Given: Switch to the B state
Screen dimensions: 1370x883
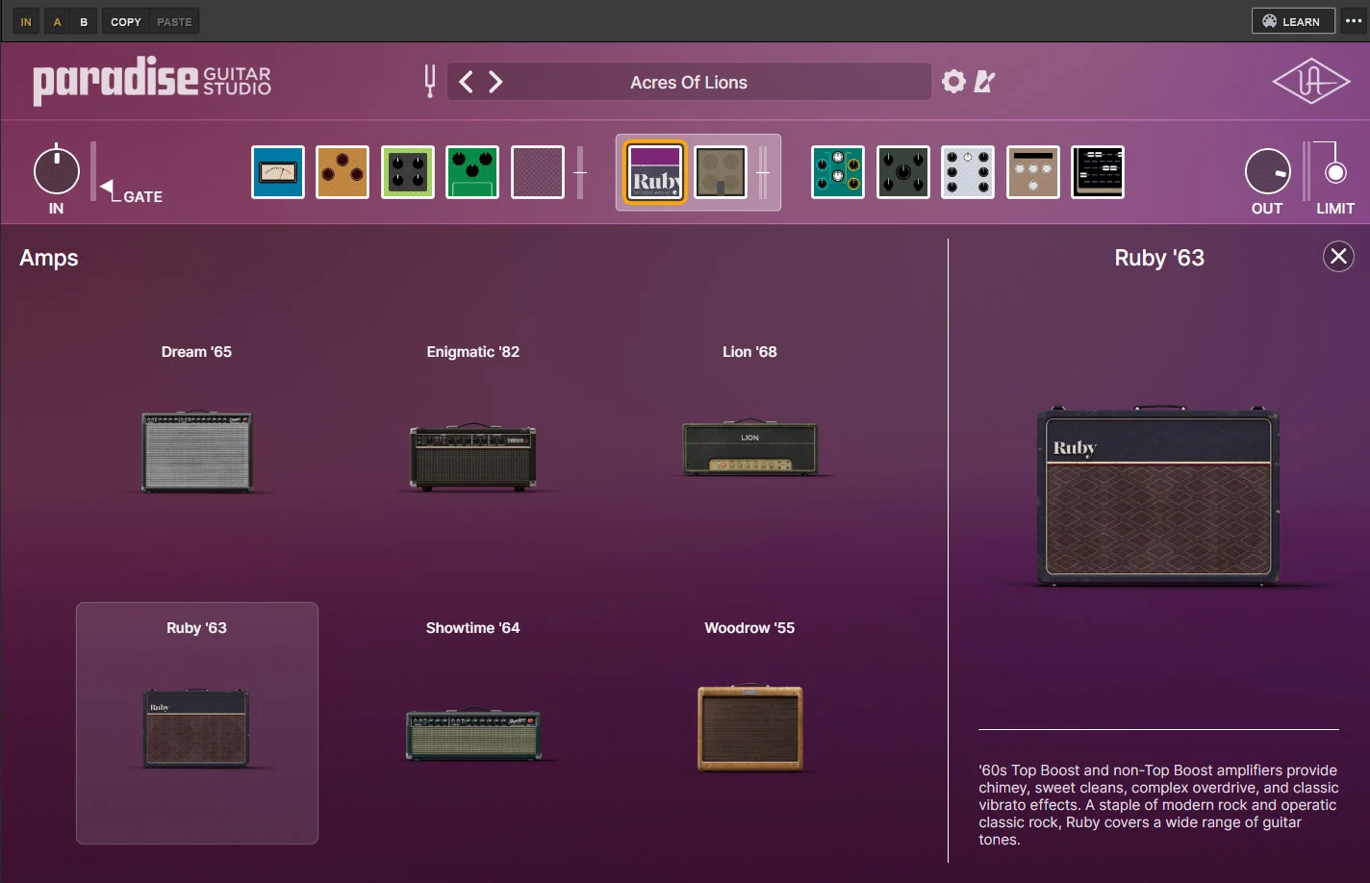Looking at the screenshot, I should pos(84,21).
